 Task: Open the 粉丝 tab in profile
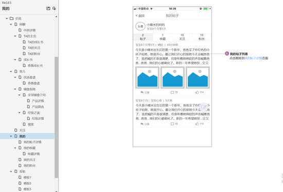201,37
